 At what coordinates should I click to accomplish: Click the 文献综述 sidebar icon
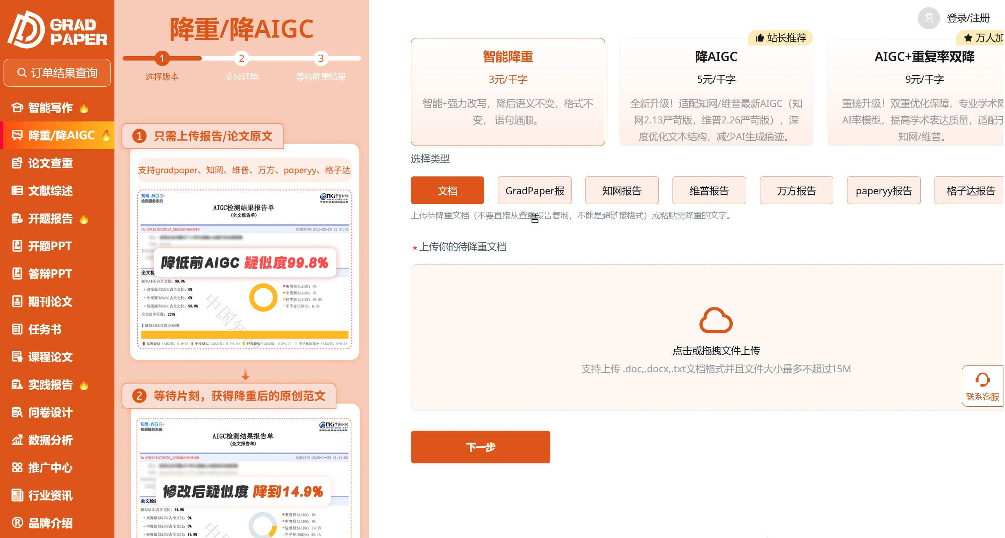click(17, 191)
